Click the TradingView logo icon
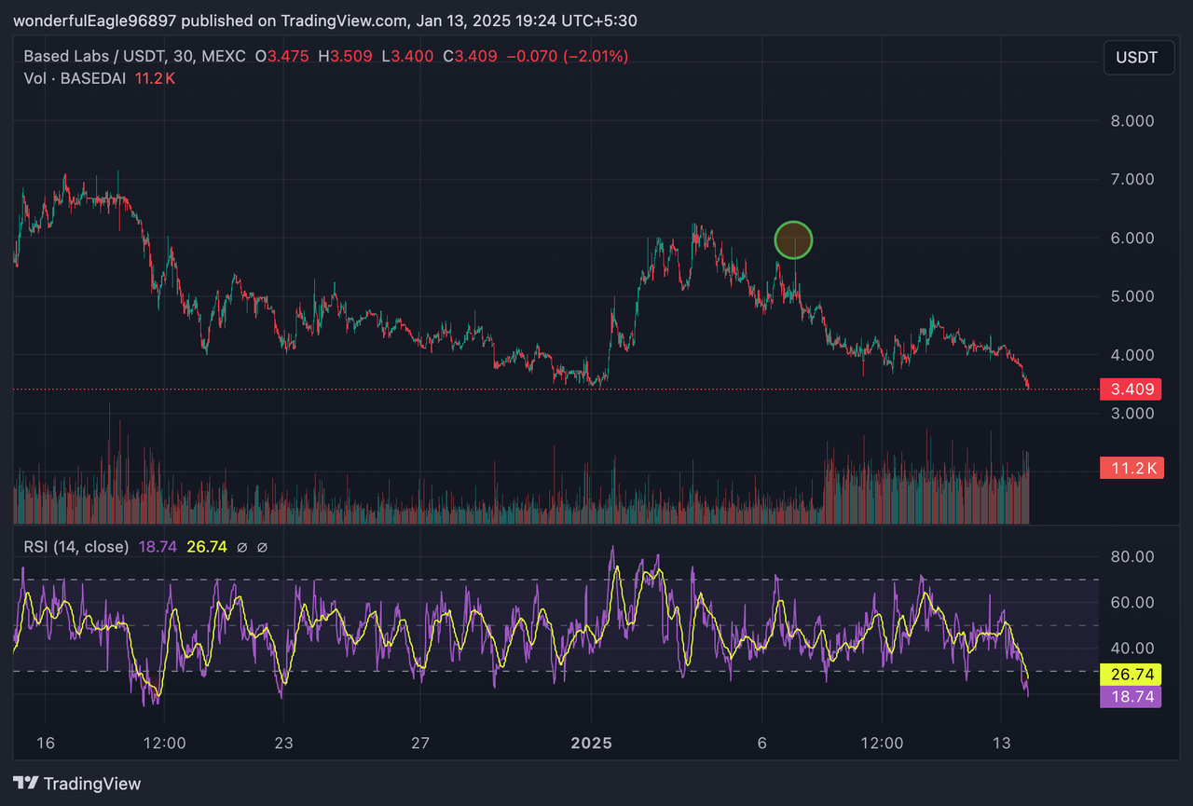1193x806 pixels. click(26, 784)
